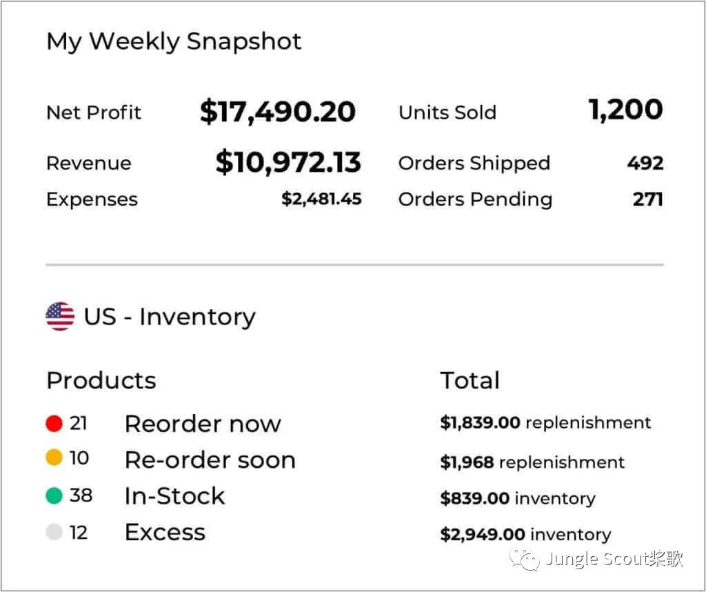Open the Reorder now product list
This screenshot has width=706, height=592.
click(203, 424)
